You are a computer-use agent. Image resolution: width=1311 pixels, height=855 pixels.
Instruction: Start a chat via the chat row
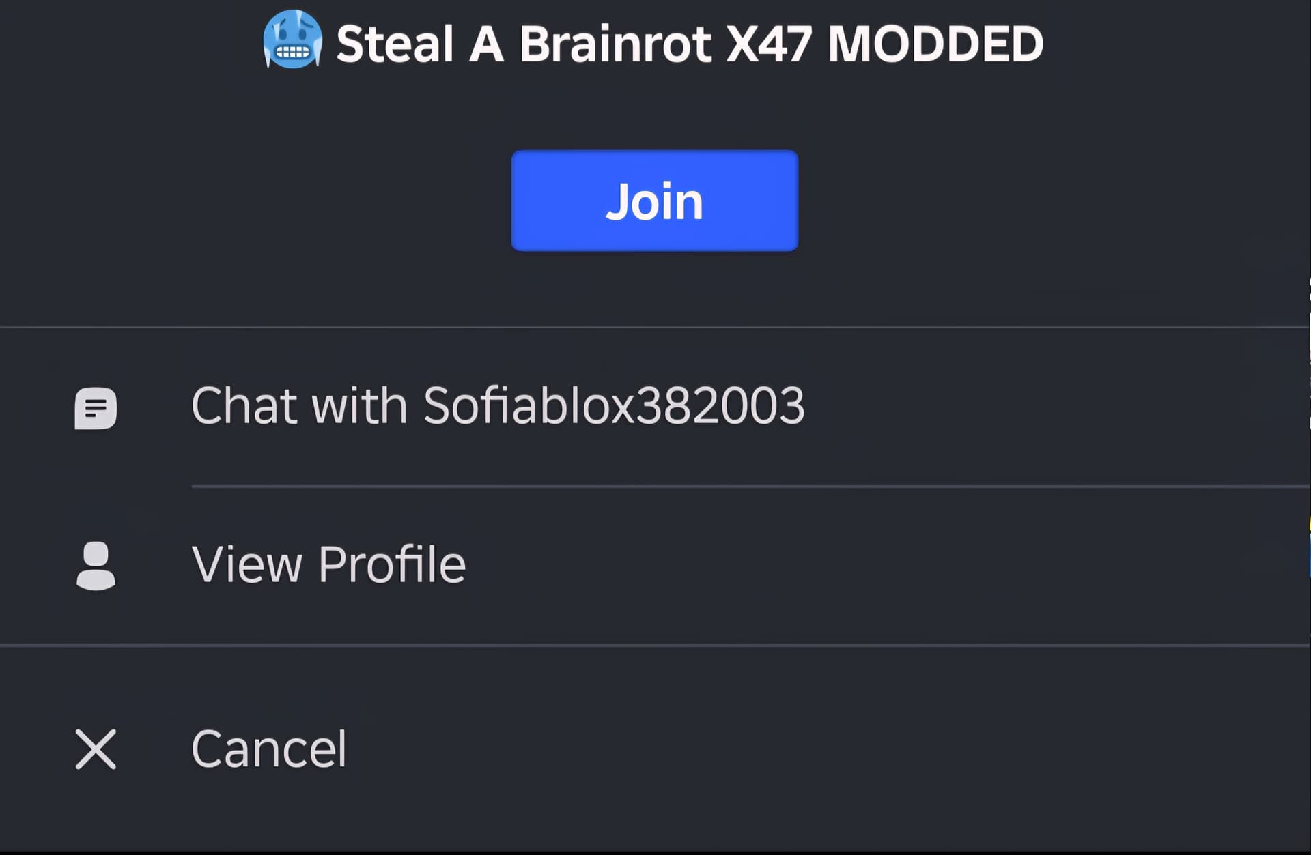(655, 407)
